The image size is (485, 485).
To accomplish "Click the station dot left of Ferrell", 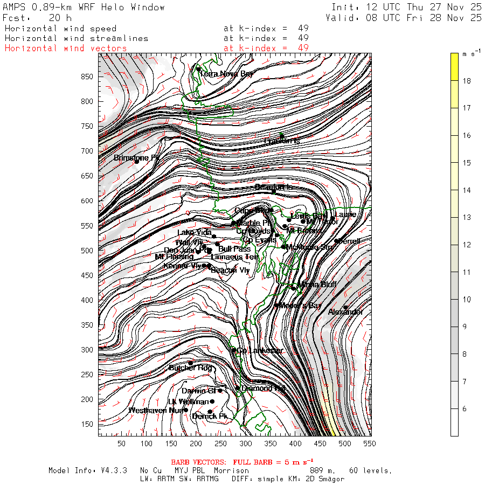I will pos(336,241).
